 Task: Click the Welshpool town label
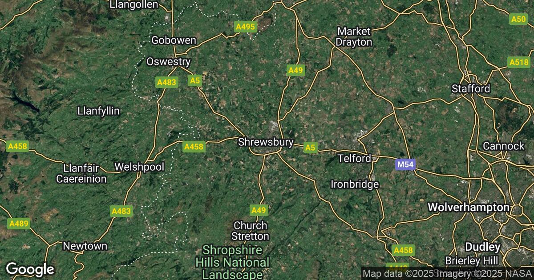coord(139,167)
